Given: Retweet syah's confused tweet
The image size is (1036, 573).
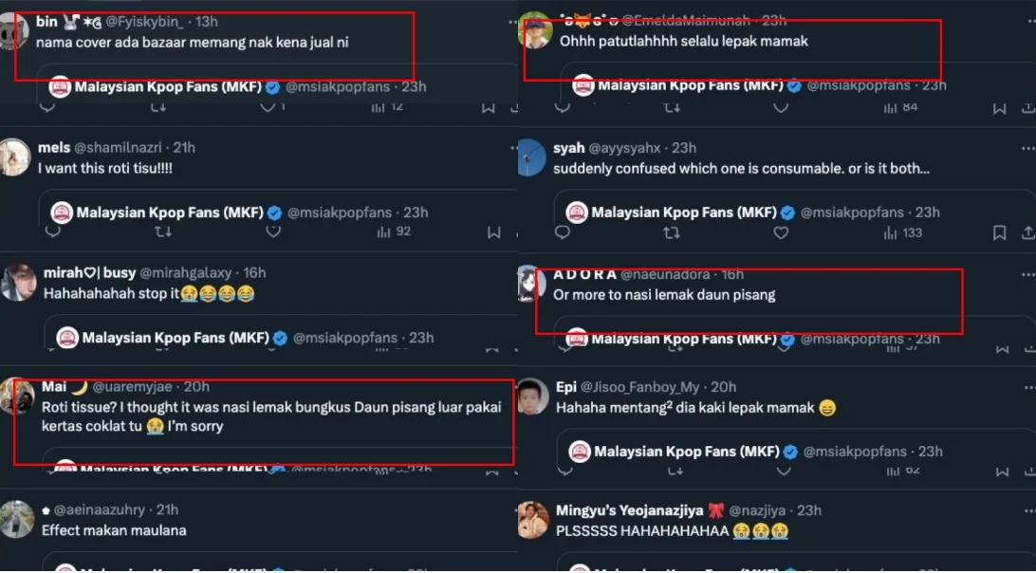Looking at the screenshot, I should [671, 232].
